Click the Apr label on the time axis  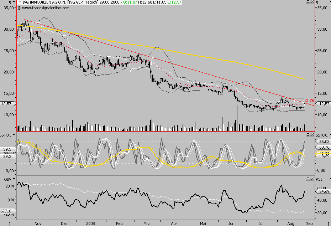[x=174, y=224]
